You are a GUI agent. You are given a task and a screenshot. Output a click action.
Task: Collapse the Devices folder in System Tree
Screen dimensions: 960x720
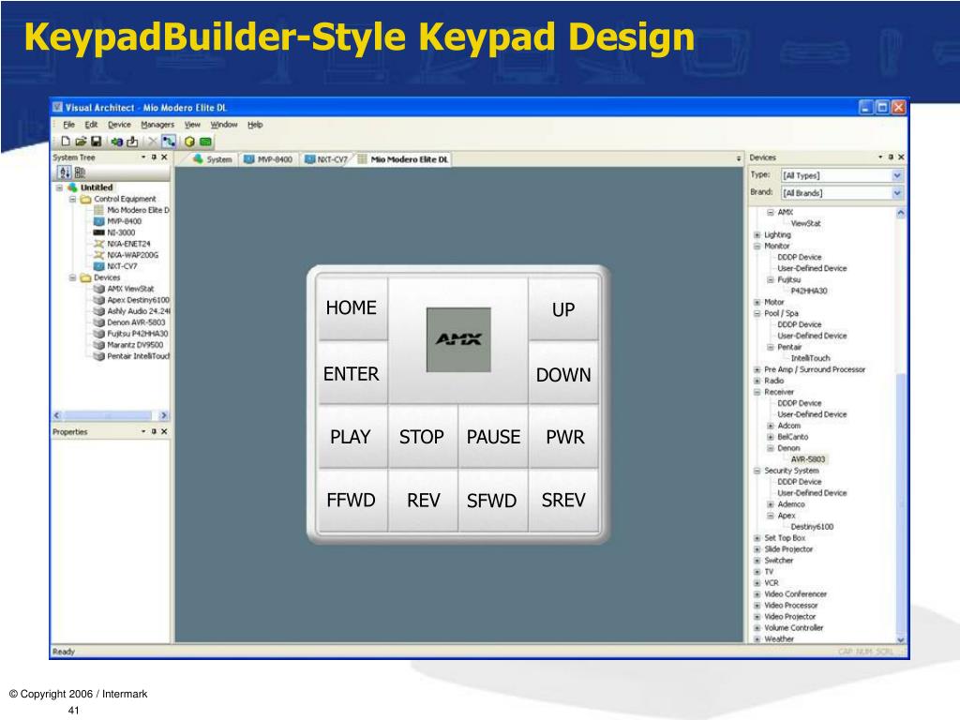[x=72, y=277]
